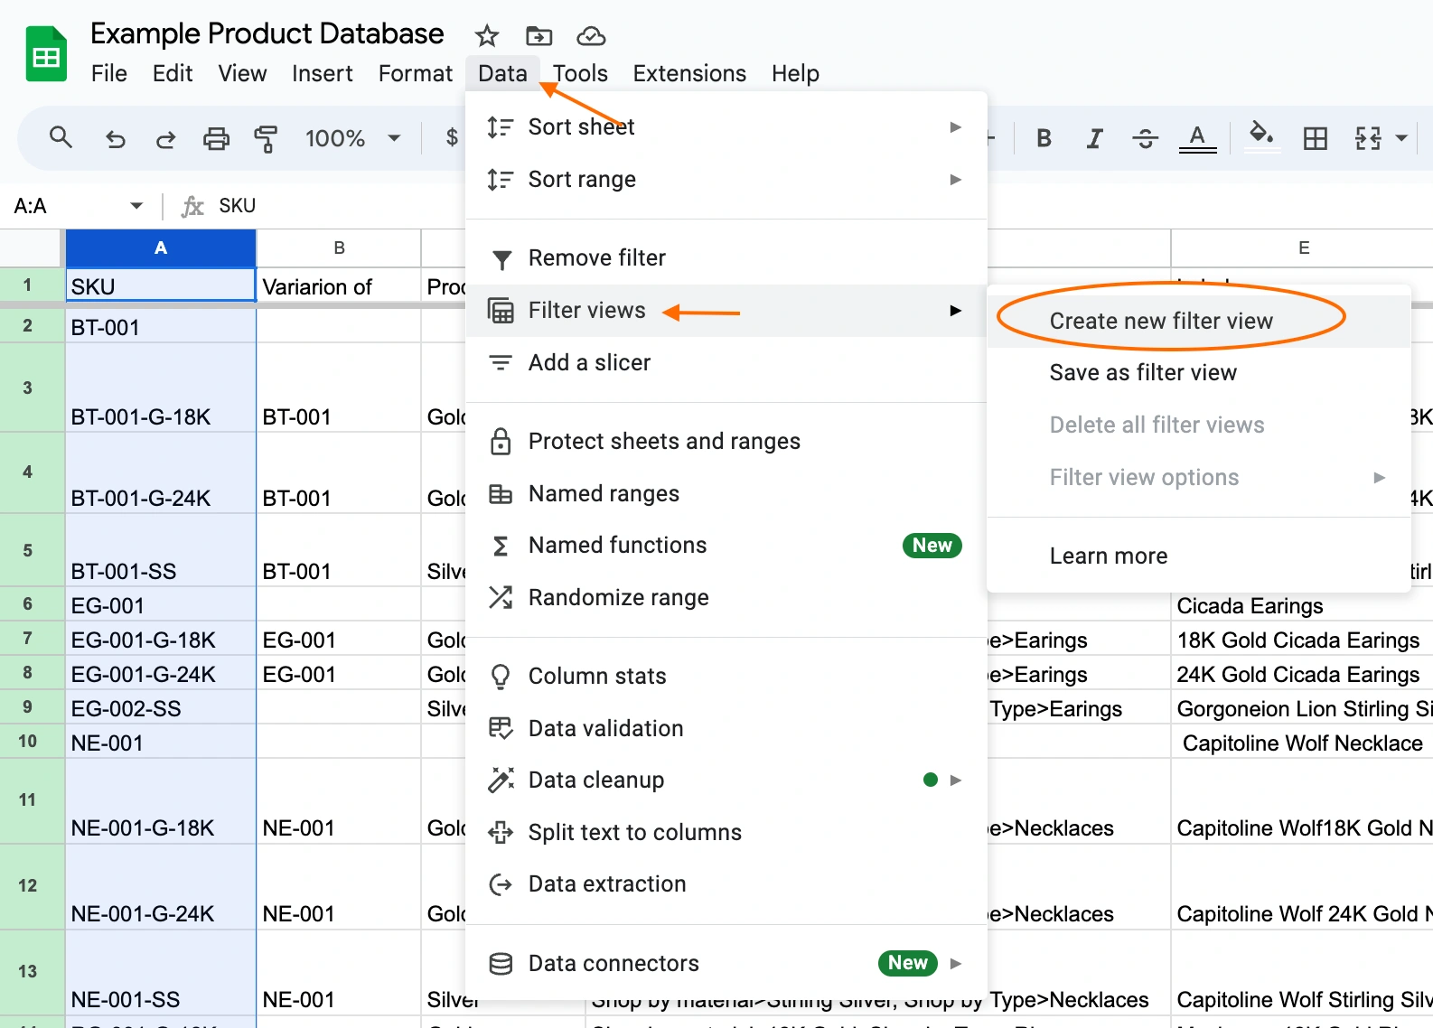
Task: Choose Split text to columns
Action: (x=726, y=832)
